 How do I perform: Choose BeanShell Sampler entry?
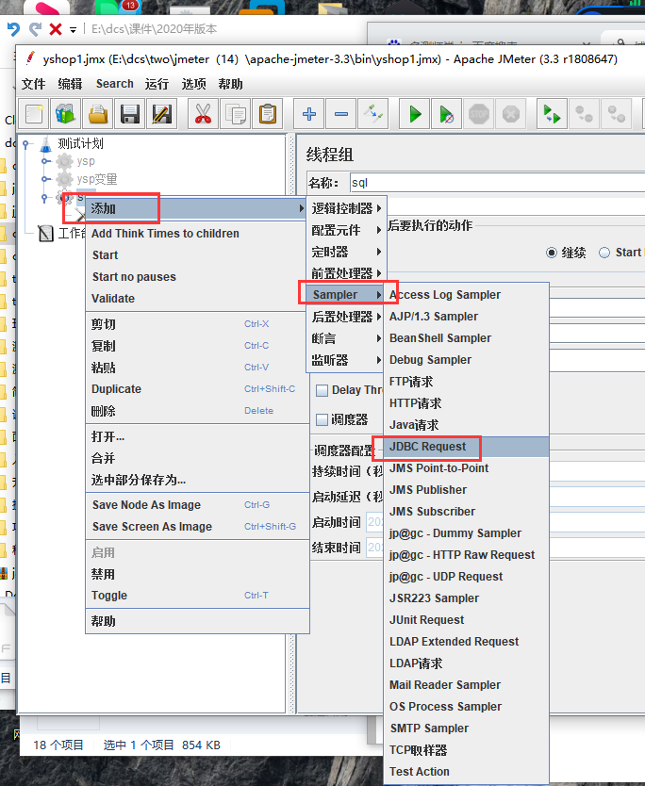(467, 338)
